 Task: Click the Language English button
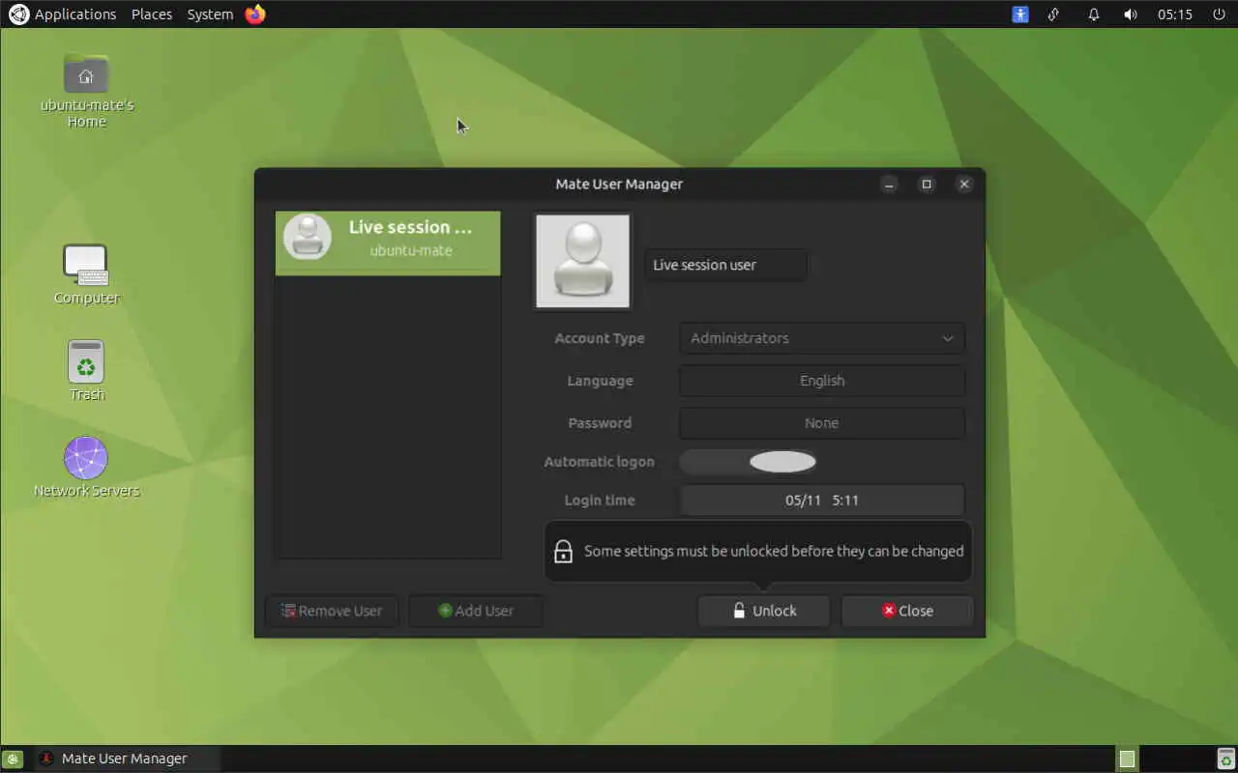822,381
